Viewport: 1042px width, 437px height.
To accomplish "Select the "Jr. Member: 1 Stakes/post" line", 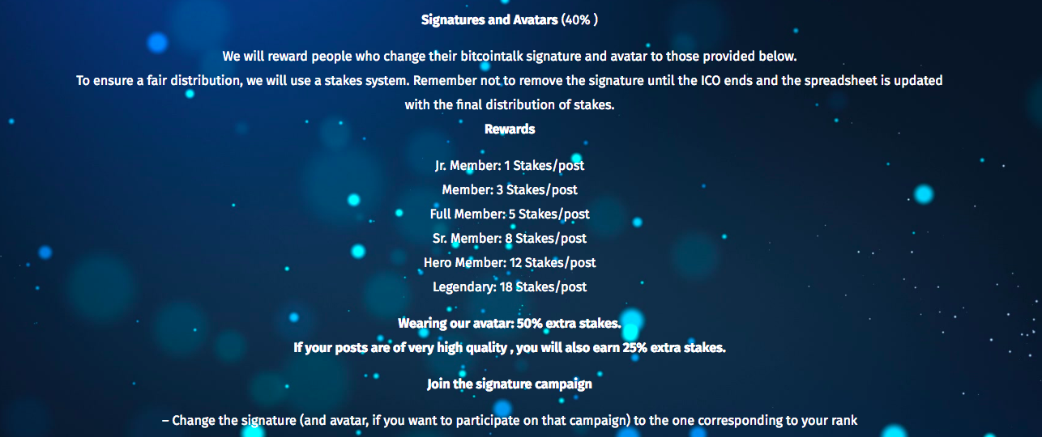I will click(x=510, y=165).
